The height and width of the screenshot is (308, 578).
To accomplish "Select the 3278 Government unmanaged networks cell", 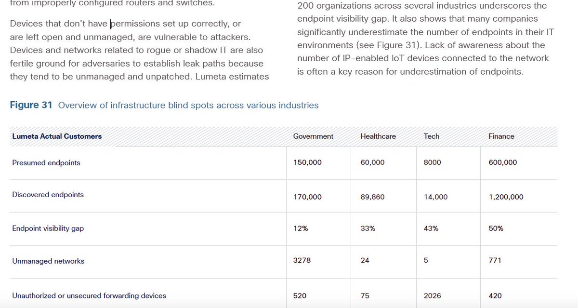I will coord(302,260).
